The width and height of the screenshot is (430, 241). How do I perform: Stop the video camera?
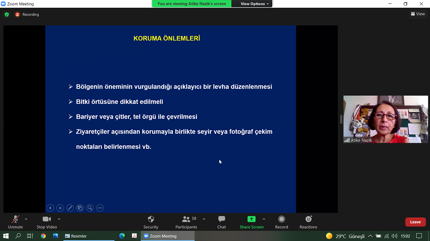[46, 222]
